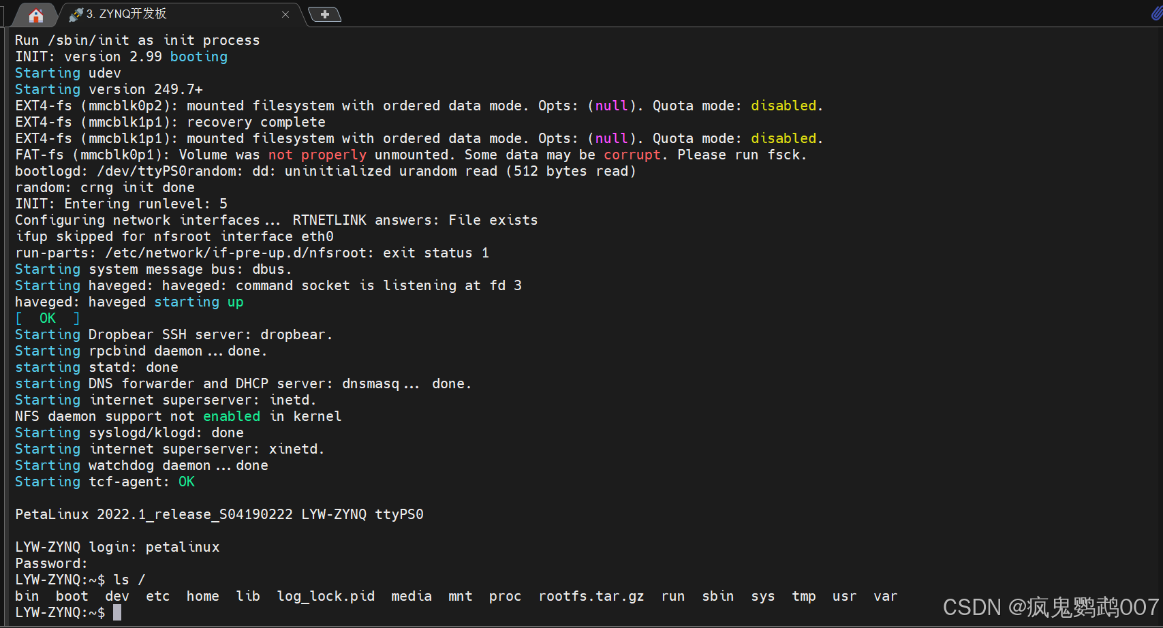Click the disabled quota mode text
The image size is (1163, 628).
point(783,106)
